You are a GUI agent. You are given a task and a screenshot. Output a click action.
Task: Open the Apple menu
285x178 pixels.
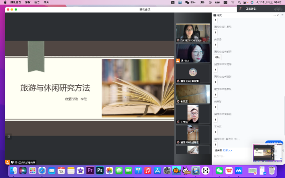point(5,2)
